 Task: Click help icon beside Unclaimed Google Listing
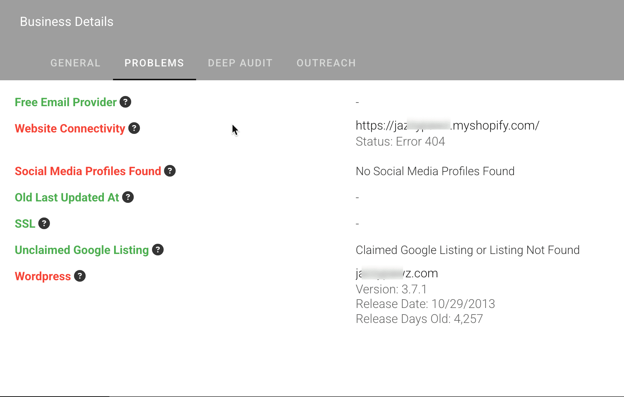(158, 250)
